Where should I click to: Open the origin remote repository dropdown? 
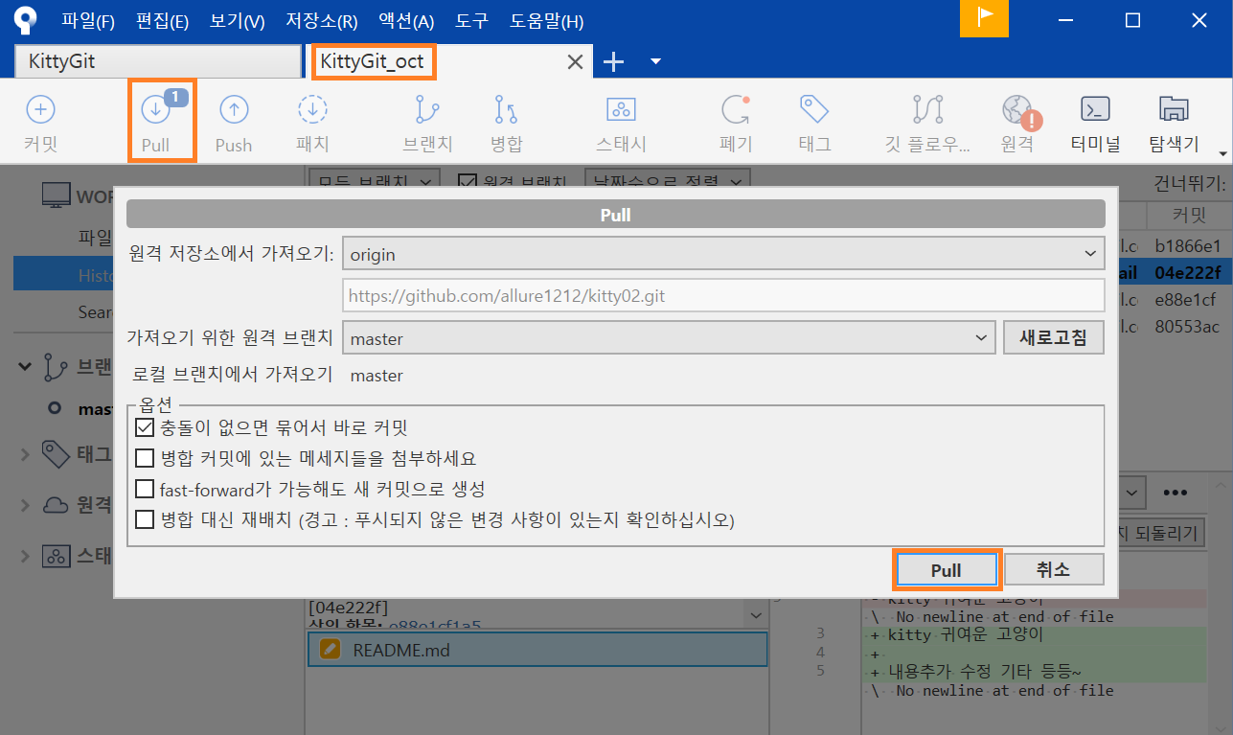click(723, 255)
